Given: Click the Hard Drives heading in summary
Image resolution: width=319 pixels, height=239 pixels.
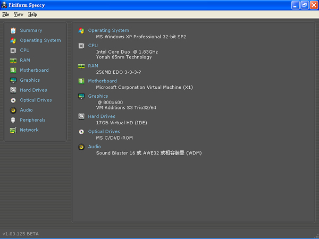Looking at the screenshot, I should coord(101,116).
